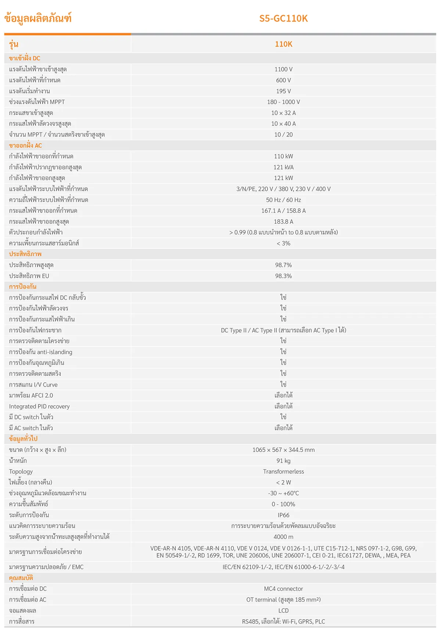441x630 pixels.
Task: Click the S5-GC110K model title
Action: coord(283,18)
